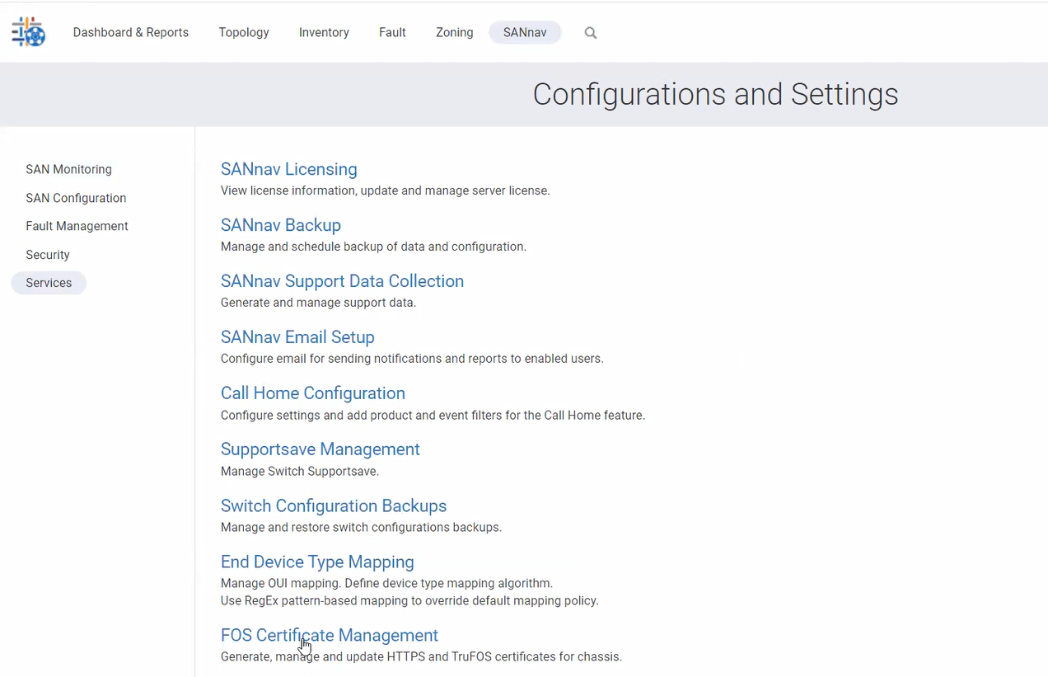1048x677 pixels.
Task: Open Switch Configuration Backups
Action: [334, 505]
